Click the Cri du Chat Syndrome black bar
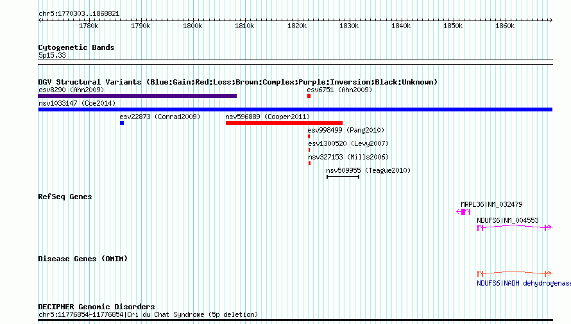571x324 pixels. tap(295, 320)
